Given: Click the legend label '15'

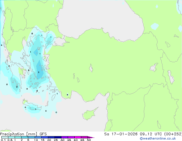Looking at the screenshot, I should click(x=42, y=140).
